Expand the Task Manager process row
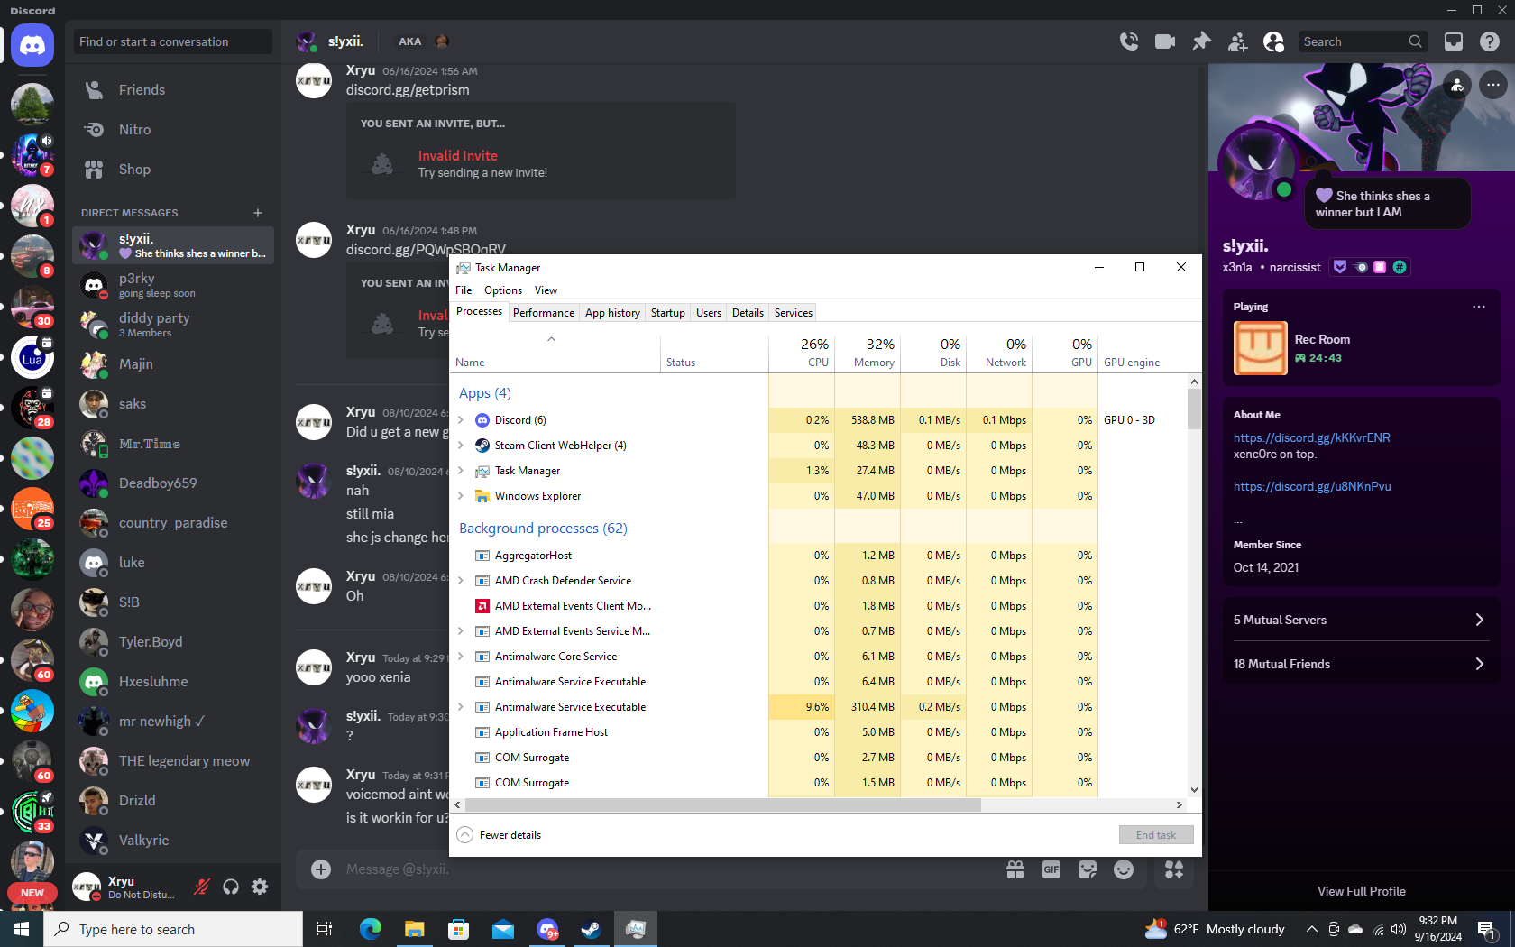 [461, 471]
